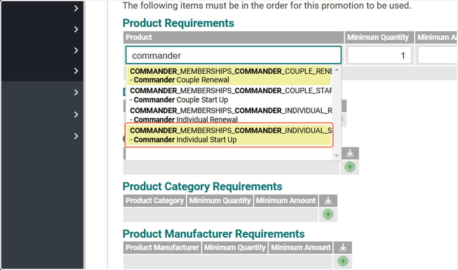Click suggestion list scrollbar down arrow
The image size is (458, 270).
click(x=336, y=155)
